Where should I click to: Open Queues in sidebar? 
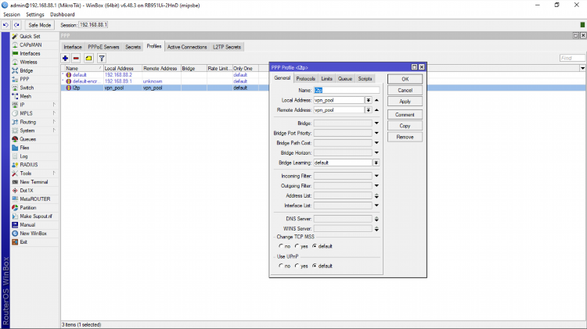tap(27, 139)
